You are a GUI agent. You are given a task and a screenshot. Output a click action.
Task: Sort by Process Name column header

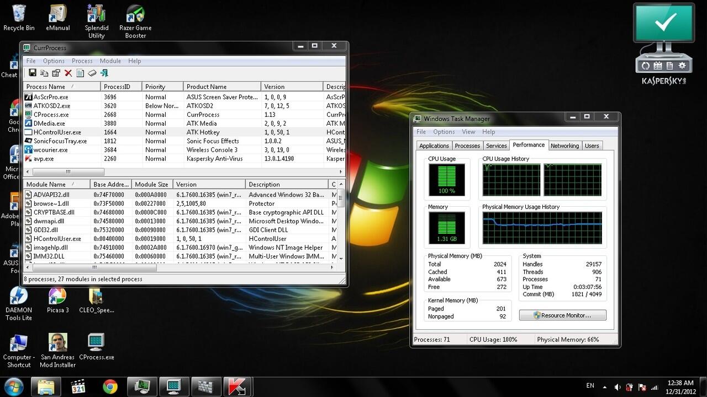(x=61, y=87)
